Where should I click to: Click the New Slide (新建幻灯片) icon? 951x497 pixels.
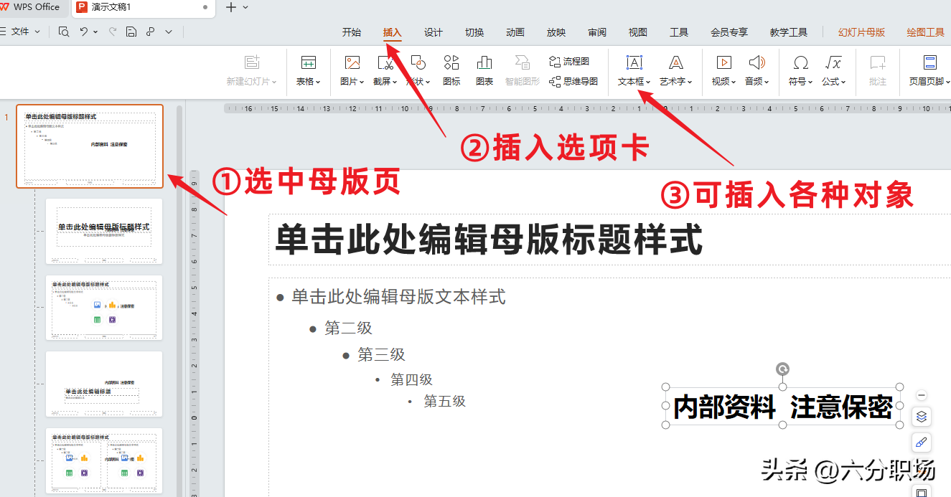(251, 62)
